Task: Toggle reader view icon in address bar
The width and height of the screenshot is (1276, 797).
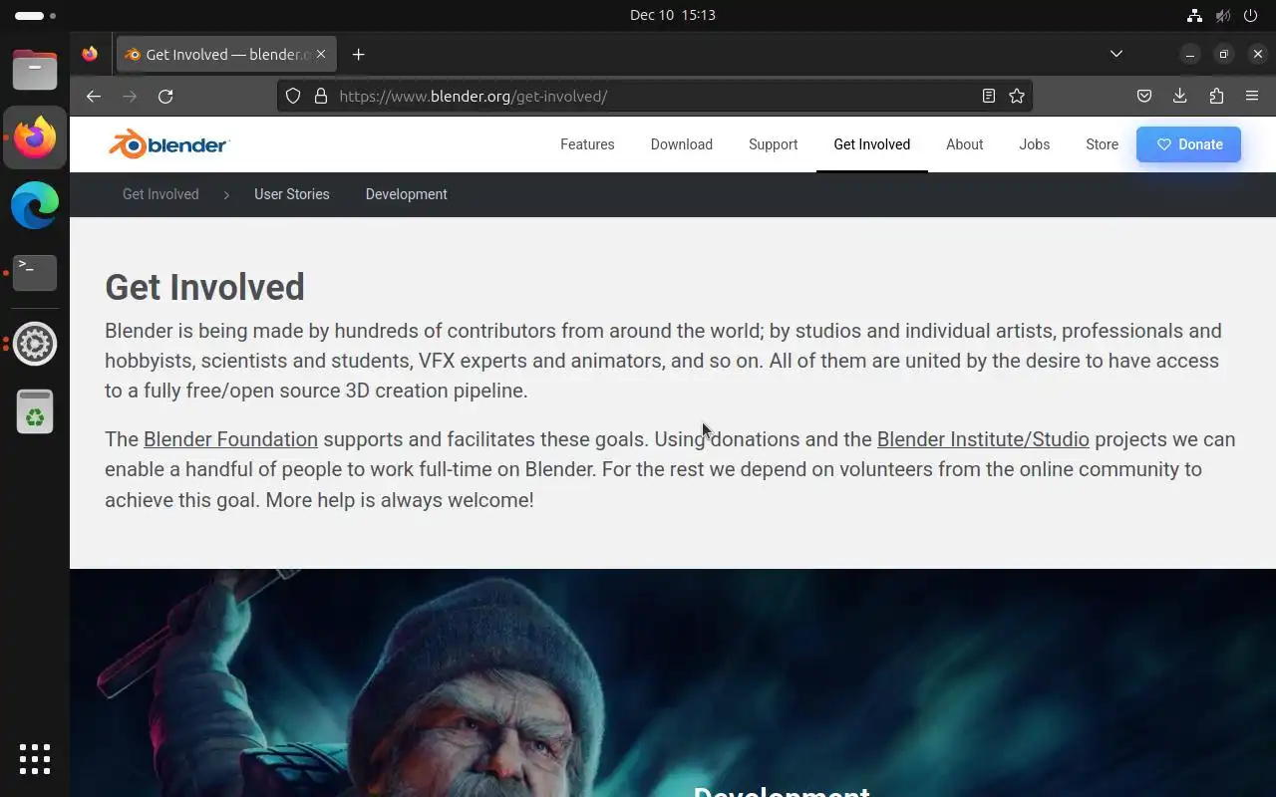Action: 988,96
